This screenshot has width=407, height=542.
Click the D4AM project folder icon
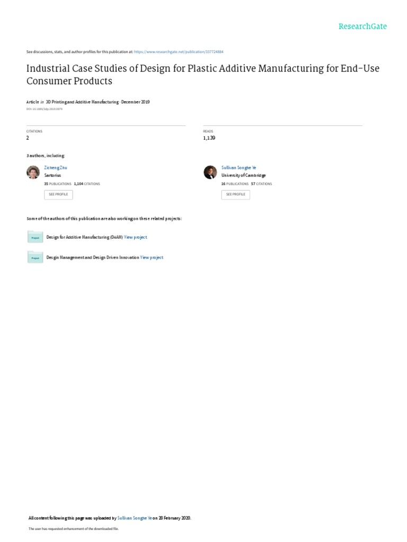[36, 237]
